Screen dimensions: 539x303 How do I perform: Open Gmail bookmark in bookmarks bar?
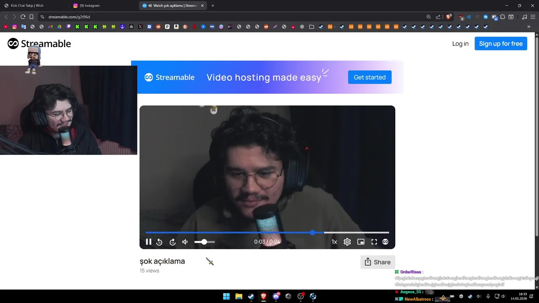coord(51,27)
